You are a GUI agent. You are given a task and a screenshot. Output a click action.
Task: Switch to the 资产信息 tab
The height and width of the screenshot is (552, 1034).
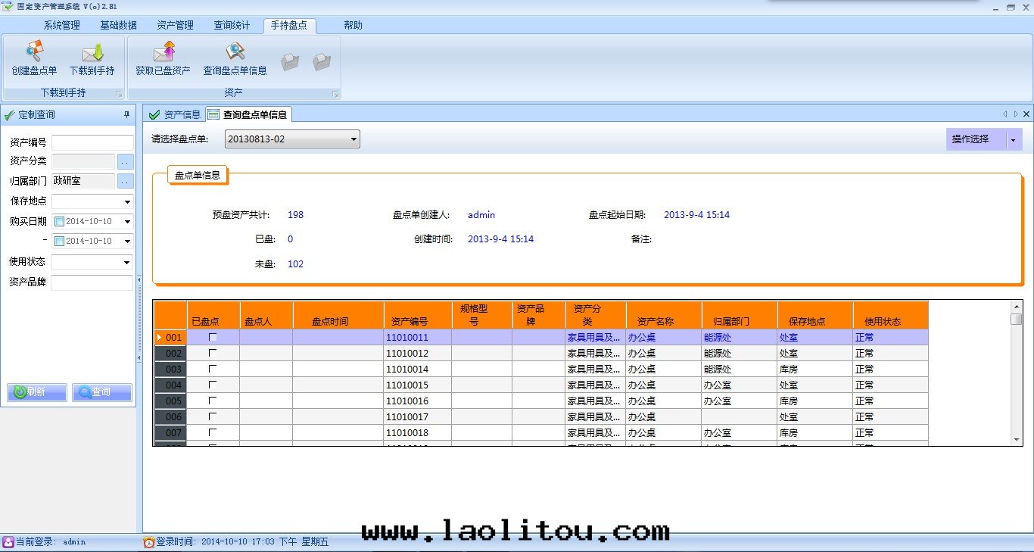[x=175, y=115]
